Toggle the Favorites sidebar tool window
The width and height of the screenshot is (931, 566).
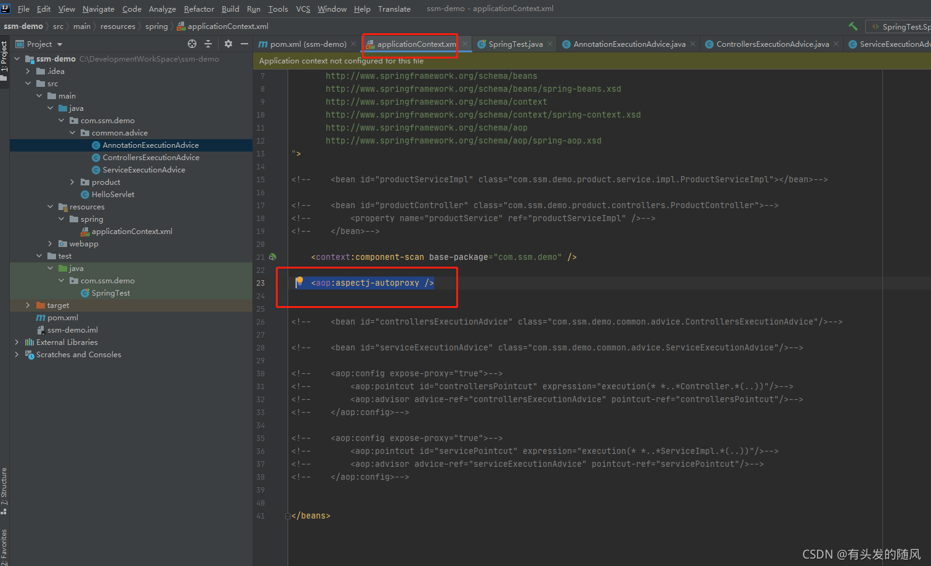pyautogui.click(x=4, y=546)
